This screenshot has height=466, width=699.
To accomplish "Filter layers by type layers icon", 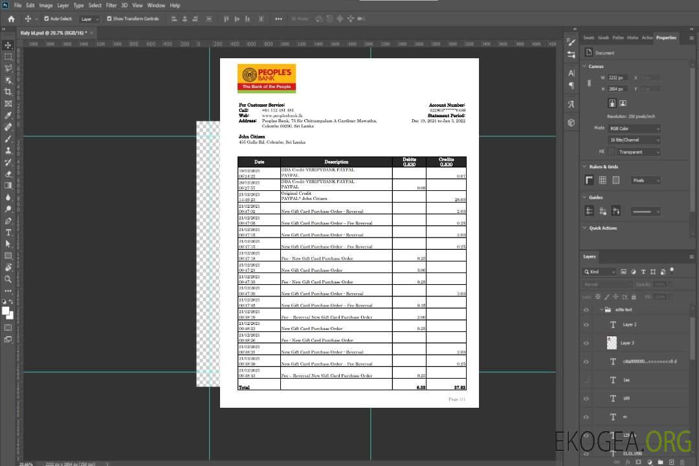I will (643, 272).
